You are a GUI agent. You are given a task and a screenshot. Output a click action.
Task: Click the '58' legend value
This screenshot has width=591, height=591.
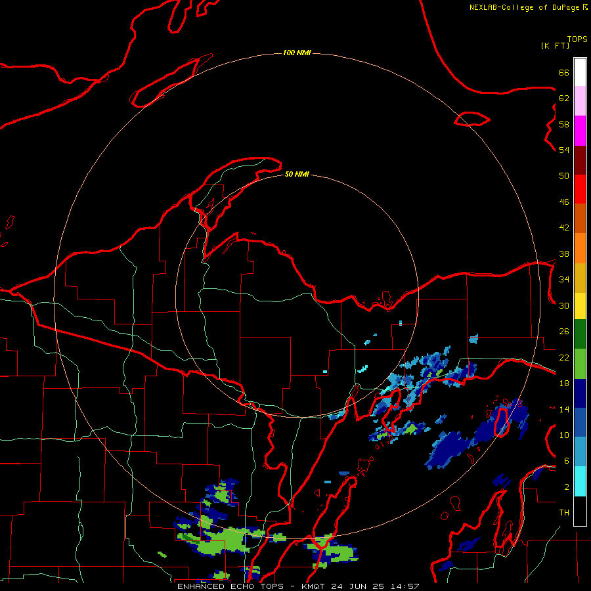pyautogui.click(x=564, y=124)
